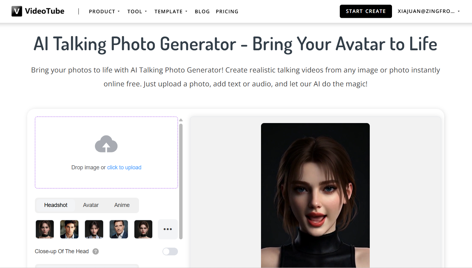The height and width of the screenshot is (268, 472).
Task: Expand the PRODUCT menu
Action: tap(104, 11)
